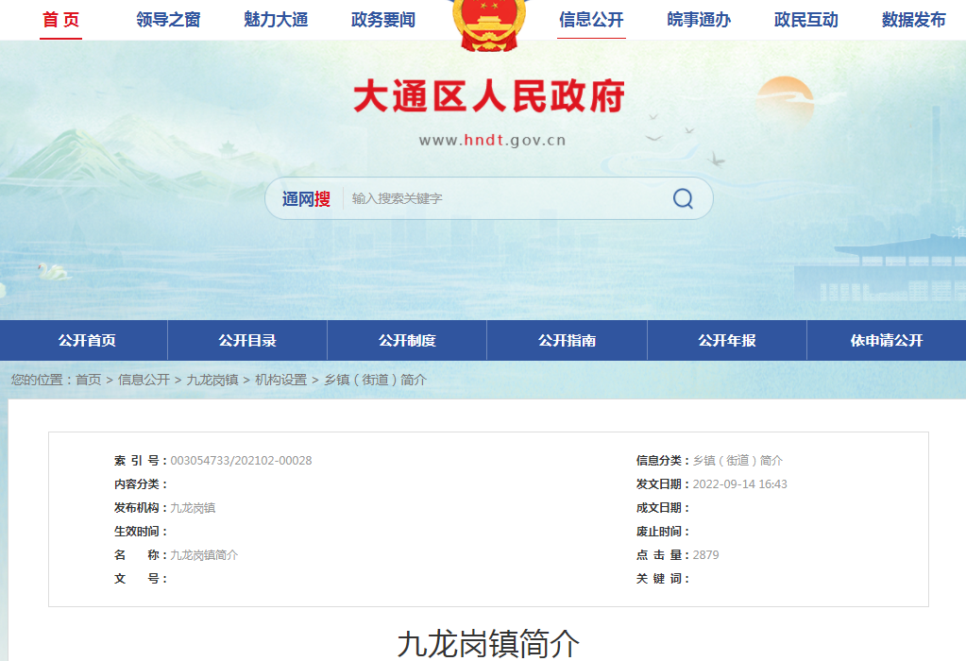Click 九龙岗镇 breadcrumb link

(212, 380)
